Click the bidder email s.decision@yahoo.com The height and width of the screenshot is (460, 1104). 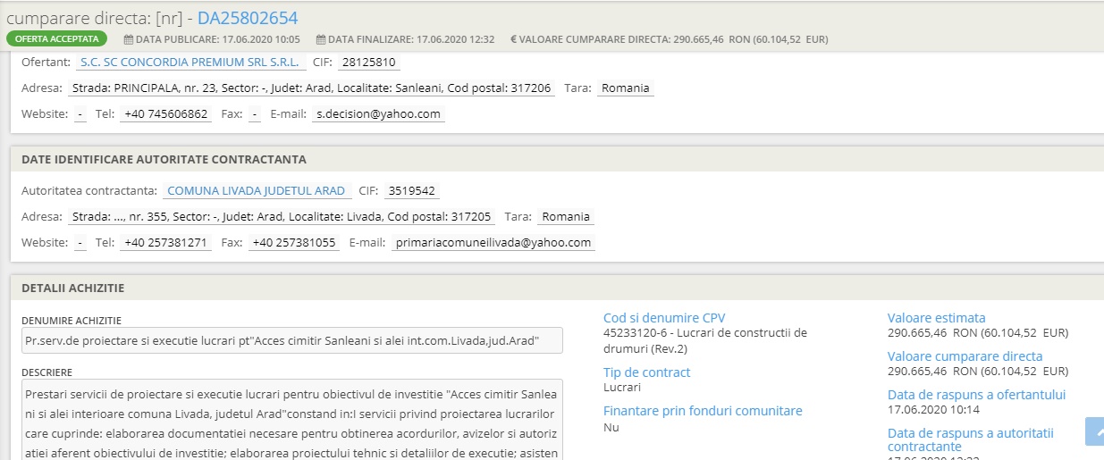point(378,114)
